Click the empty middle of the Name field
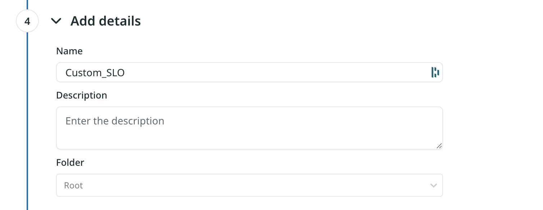 (273, 73)
